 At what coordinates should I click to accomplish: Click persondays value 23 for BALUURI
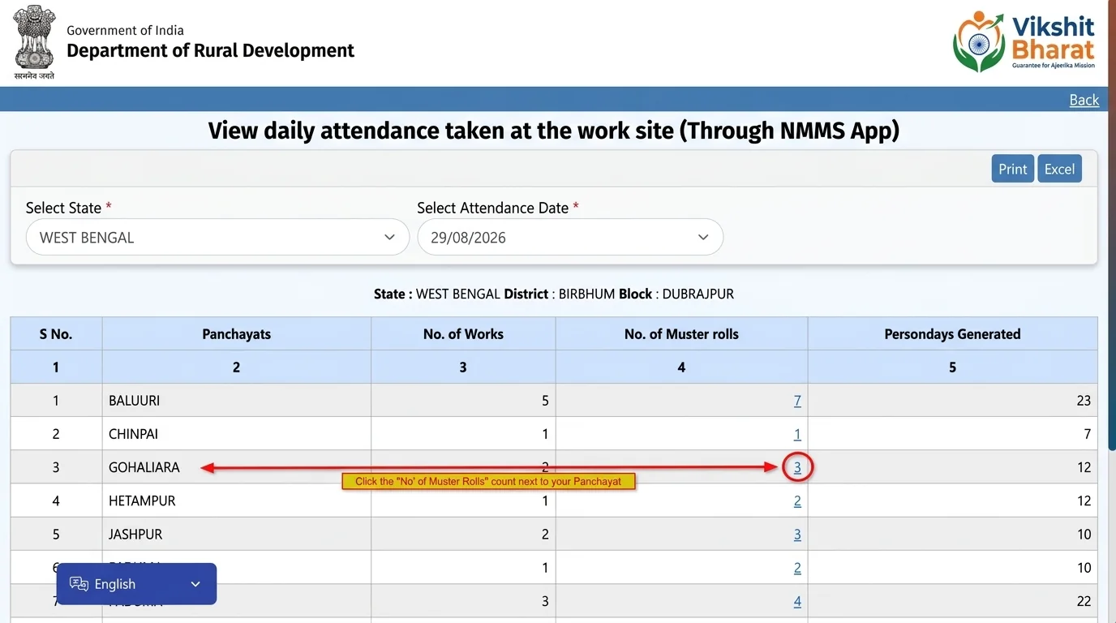pos(1084,401)
